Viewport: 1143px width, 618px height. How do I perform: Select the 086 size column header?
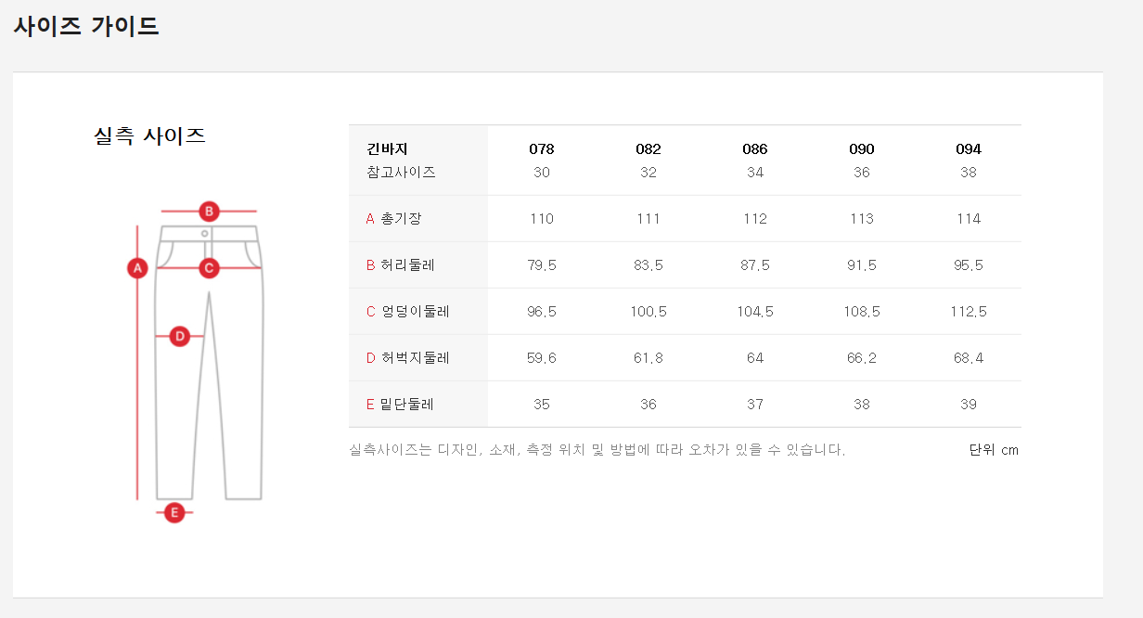[x=755, y=149]
